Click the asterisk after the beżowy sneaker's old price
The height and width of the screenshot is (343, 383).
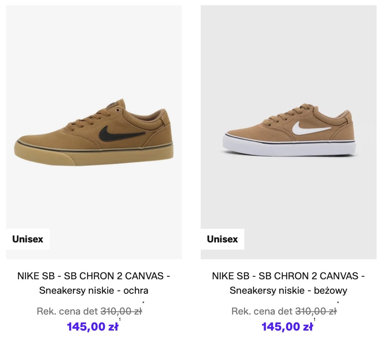pyautogui.click(x=338, y=303)
